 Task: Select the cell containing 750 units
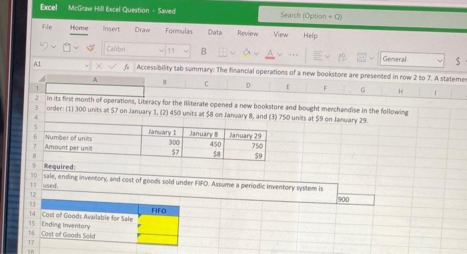pos(245,145)
